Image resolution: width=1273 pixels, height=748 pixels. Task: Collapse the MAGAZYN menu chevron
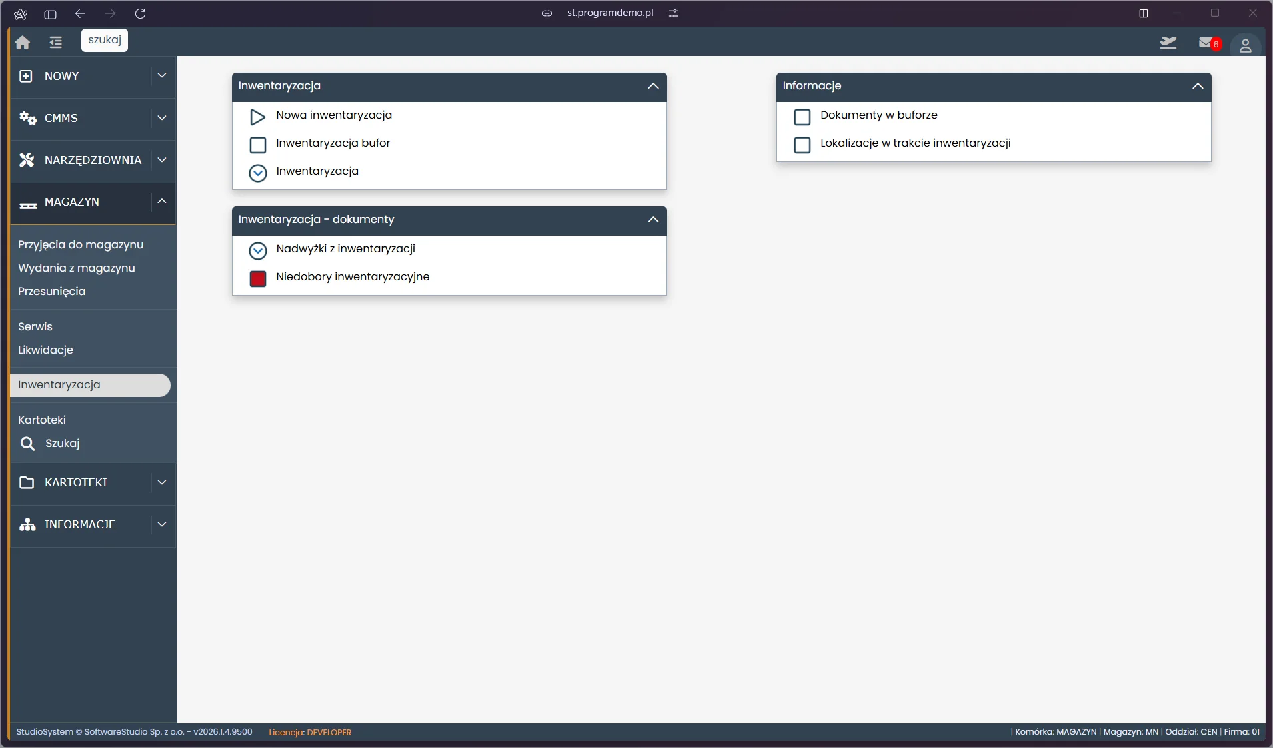tap(162, 201)
